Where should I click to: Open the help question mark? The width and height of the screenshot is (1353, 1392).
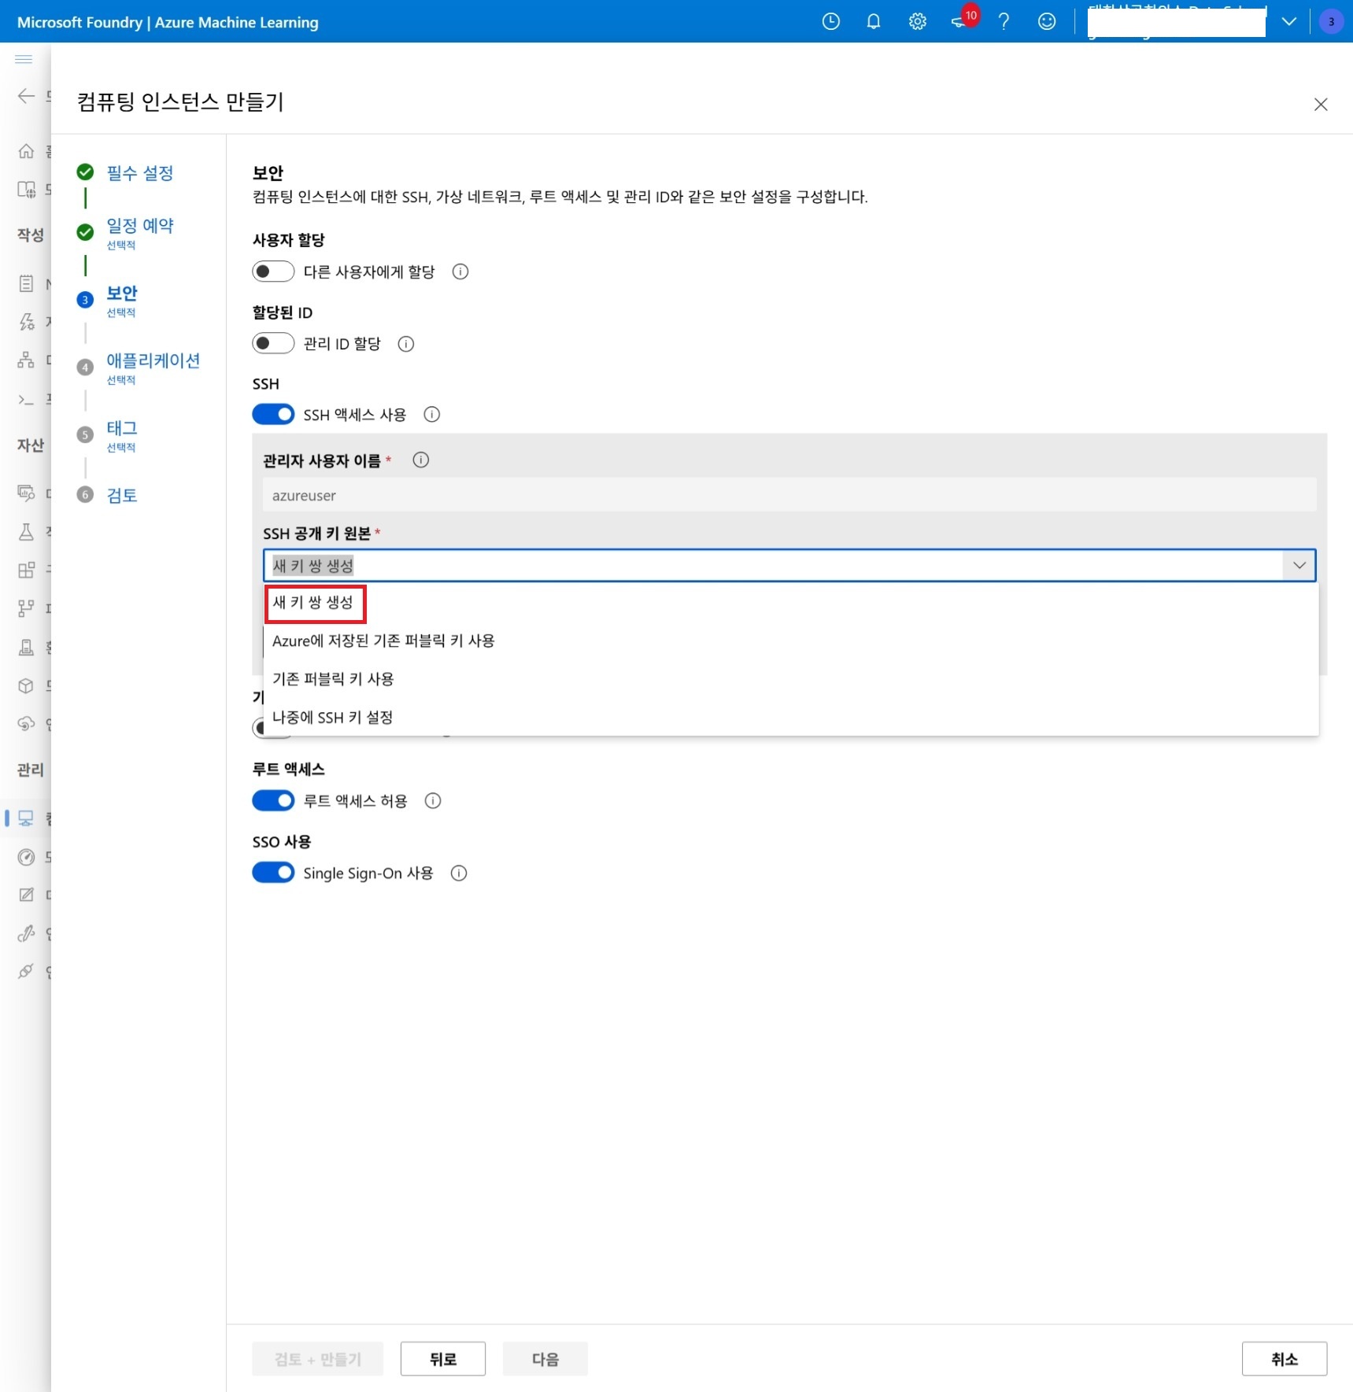pyautogui.click(x=1004, y=22)
